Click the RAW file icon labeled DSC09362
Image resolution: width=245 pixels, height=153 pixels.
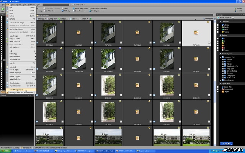point(78,33)
